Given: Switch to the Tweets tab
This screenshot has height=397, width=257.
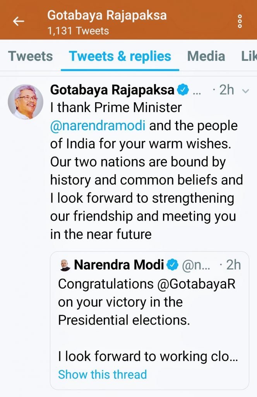Looking at the screenshot, I should (x=30, y=56).
